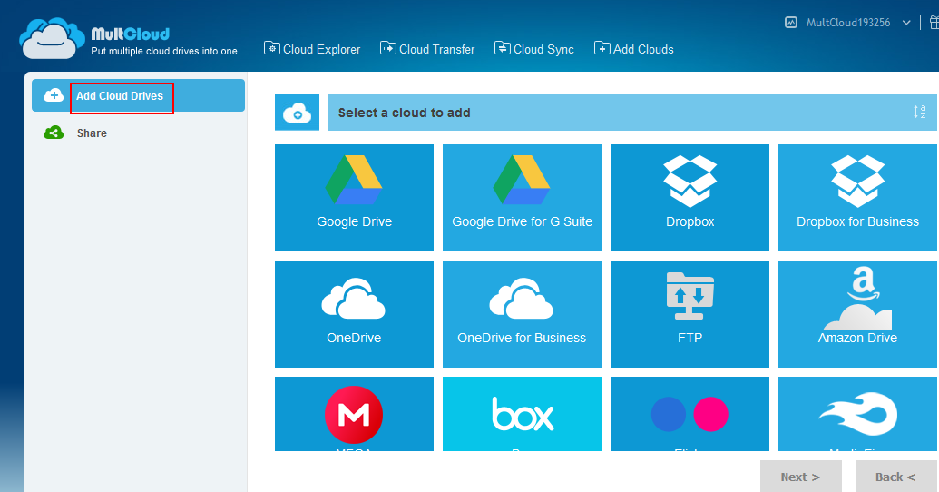Open the Cloud Sync tab

pyautogui.click(x=534, y=49)
